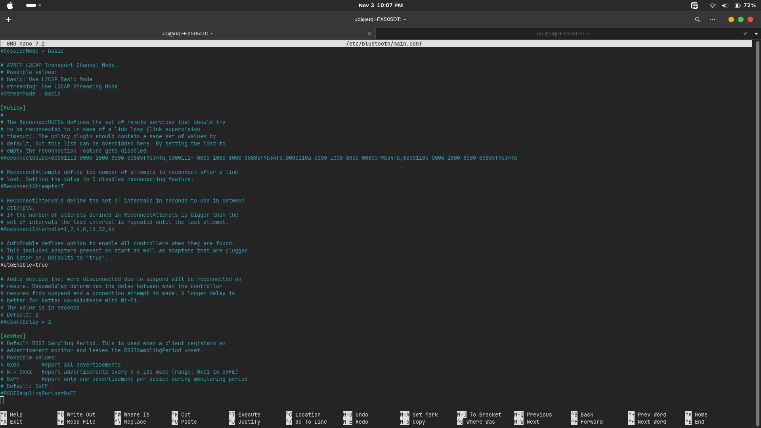Click the [Policy] section header text
The width and height of the screenshot is (761, 428).
point(13,108)
